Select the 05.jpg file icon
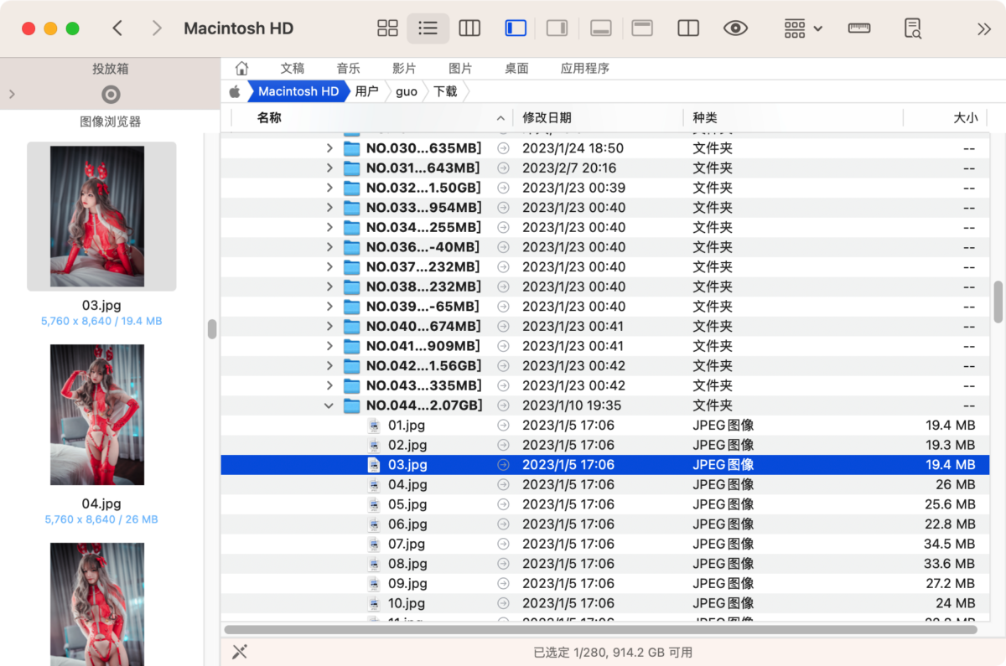The image size is (1006, 666). click(374, 504)
